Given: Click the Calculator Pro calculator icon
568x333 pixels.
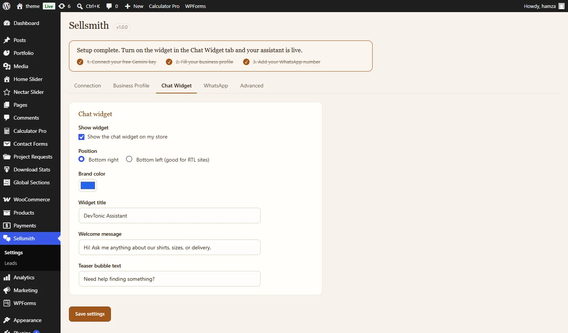Looking at the screenshot, I should tap(7, 131).
